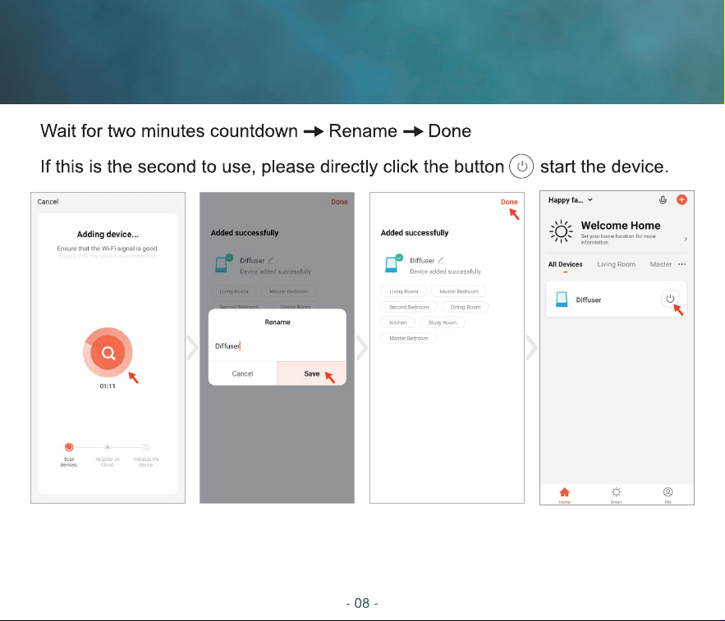Image resolution: width=725 pixels, height=621 pixels.
Task: Click the orange search scanning icon
Action: (x=108, y=353)
